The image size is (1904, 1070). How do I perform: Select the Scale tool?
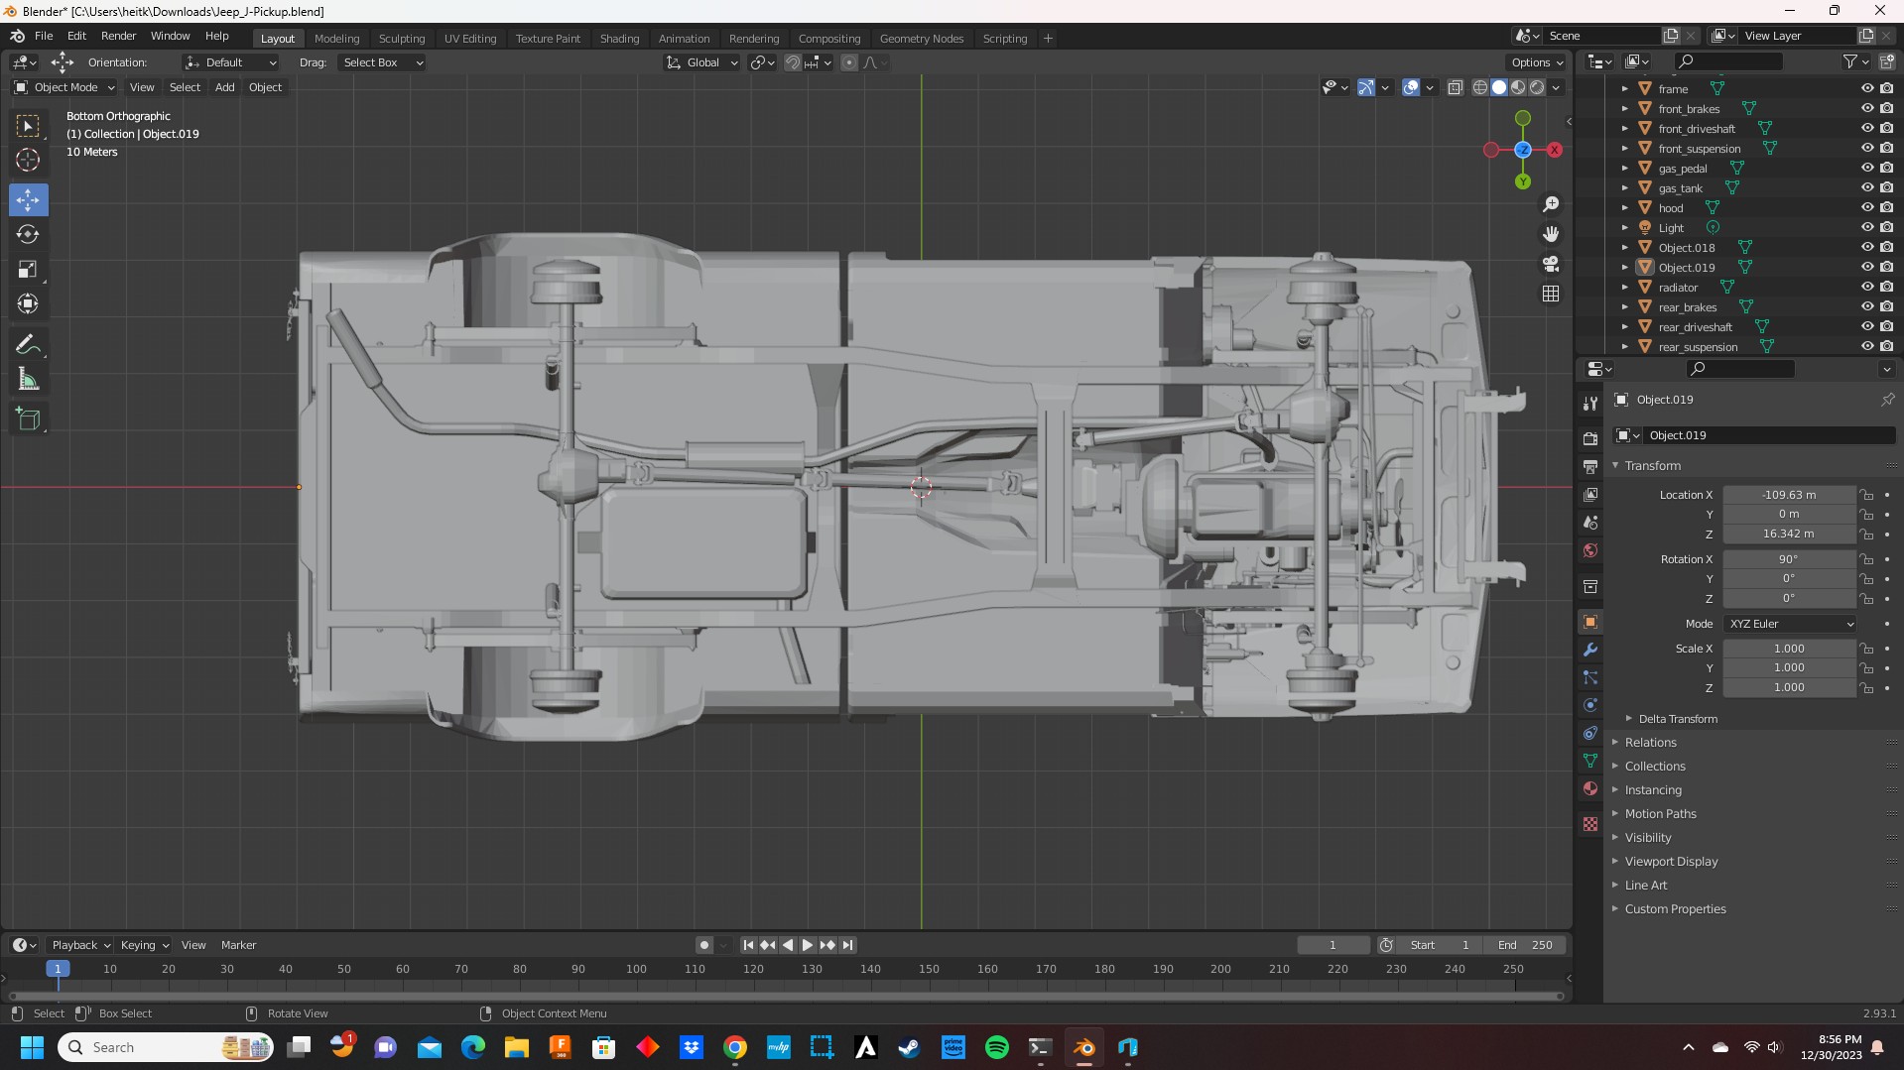click(28, 270)
